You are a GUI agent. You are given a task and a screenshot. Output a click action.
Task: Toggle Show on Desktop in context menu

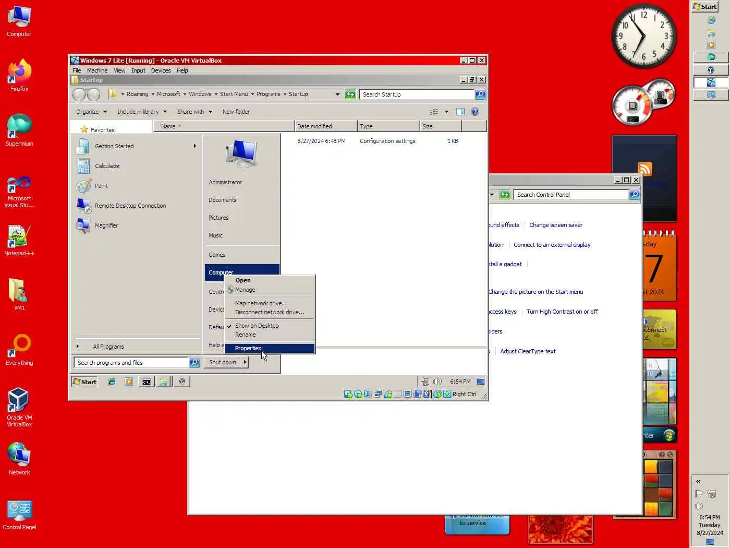[257, 326]
